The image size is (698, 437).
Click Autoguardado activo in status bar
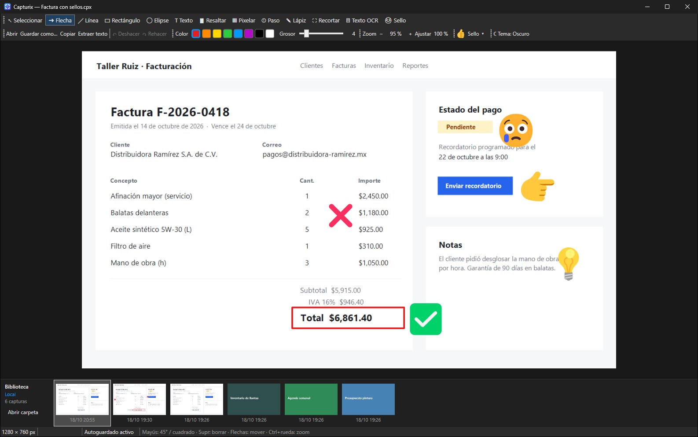click(109, 432)
